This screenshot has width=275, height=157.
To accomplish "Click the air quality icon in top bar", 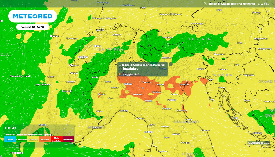I will click(x=206, y=4).
